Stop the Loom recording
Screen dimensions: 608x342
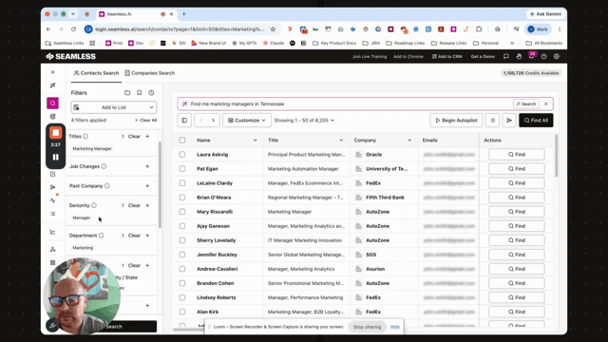[x=55, y=133]
